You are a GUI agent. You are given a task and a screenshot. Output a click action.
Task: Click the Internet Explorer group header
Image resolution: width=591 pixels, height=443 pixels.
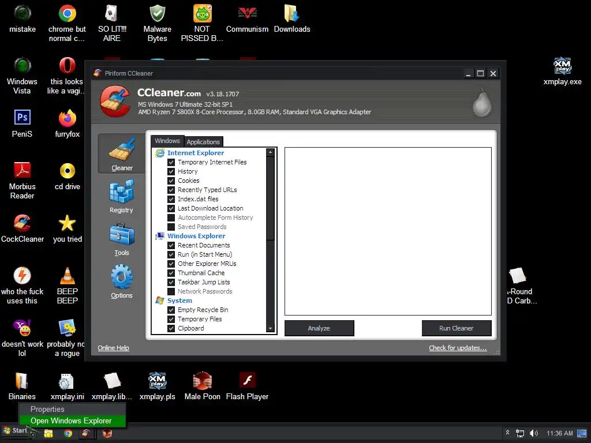click(195, 153)
